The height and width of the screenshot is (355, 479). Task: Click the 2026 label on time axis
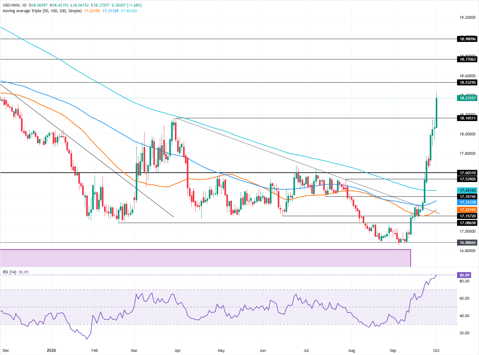tap(51, 351)
